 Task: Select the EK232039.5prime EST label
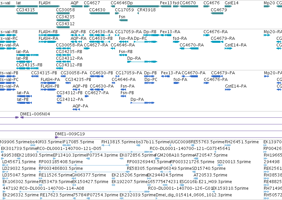coord(138,195)
